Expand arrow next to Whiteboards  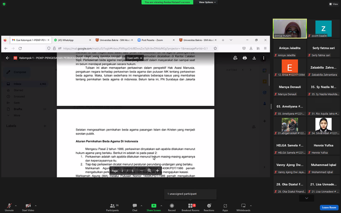point(251,206)
